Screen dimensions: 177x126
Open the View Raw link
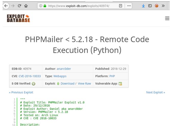tap(84, 84)
